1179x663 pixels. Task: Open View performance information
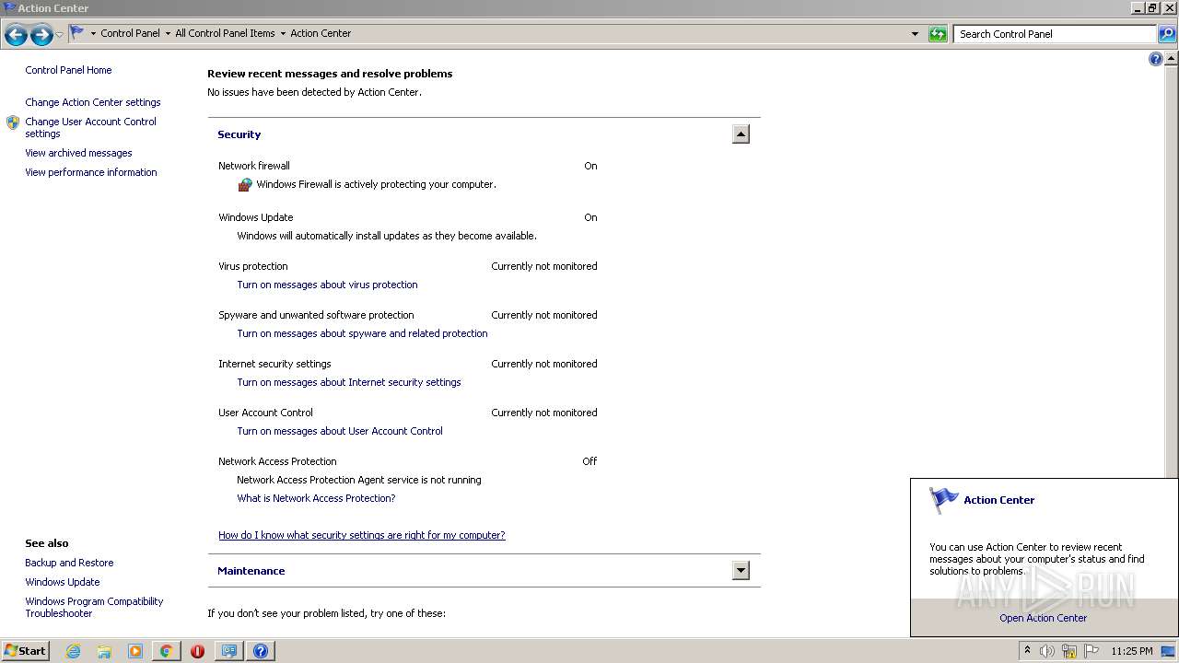pyautogui.click(x=91, y=172)
